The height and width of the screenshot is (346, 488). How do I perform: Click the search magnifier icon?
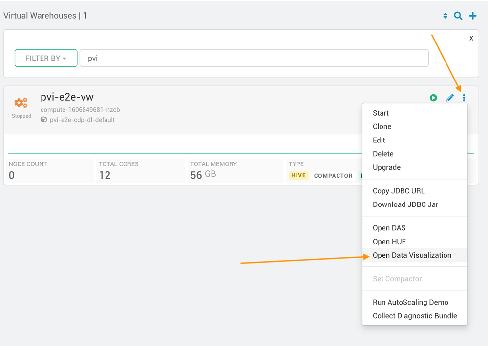pyautogui.click(x=458, y=16)
